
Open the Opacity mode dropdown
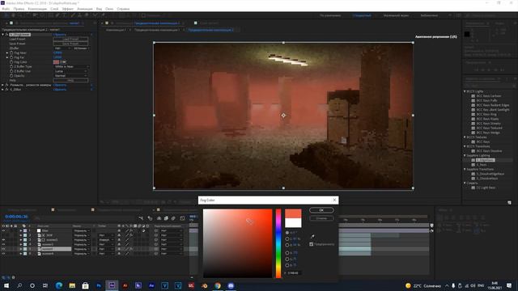pyautogui.click(x=71, y=76)
